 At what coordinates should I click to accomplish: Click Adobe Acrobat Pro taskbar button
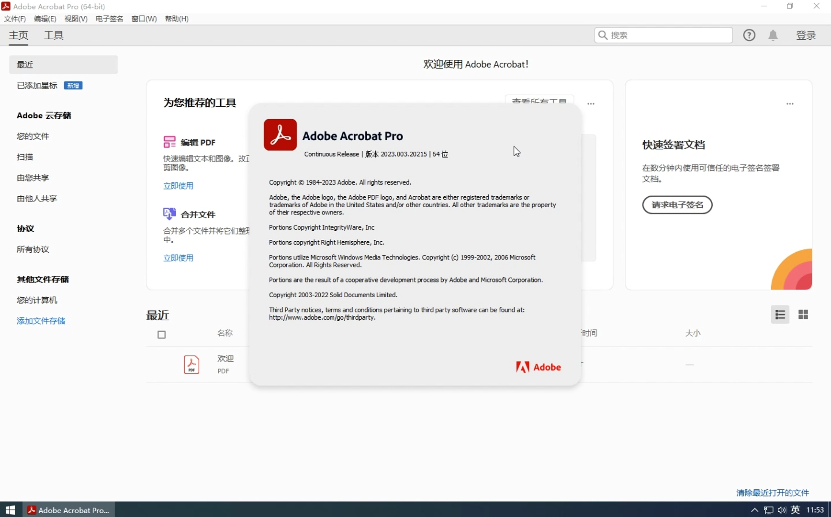[69, 510]
